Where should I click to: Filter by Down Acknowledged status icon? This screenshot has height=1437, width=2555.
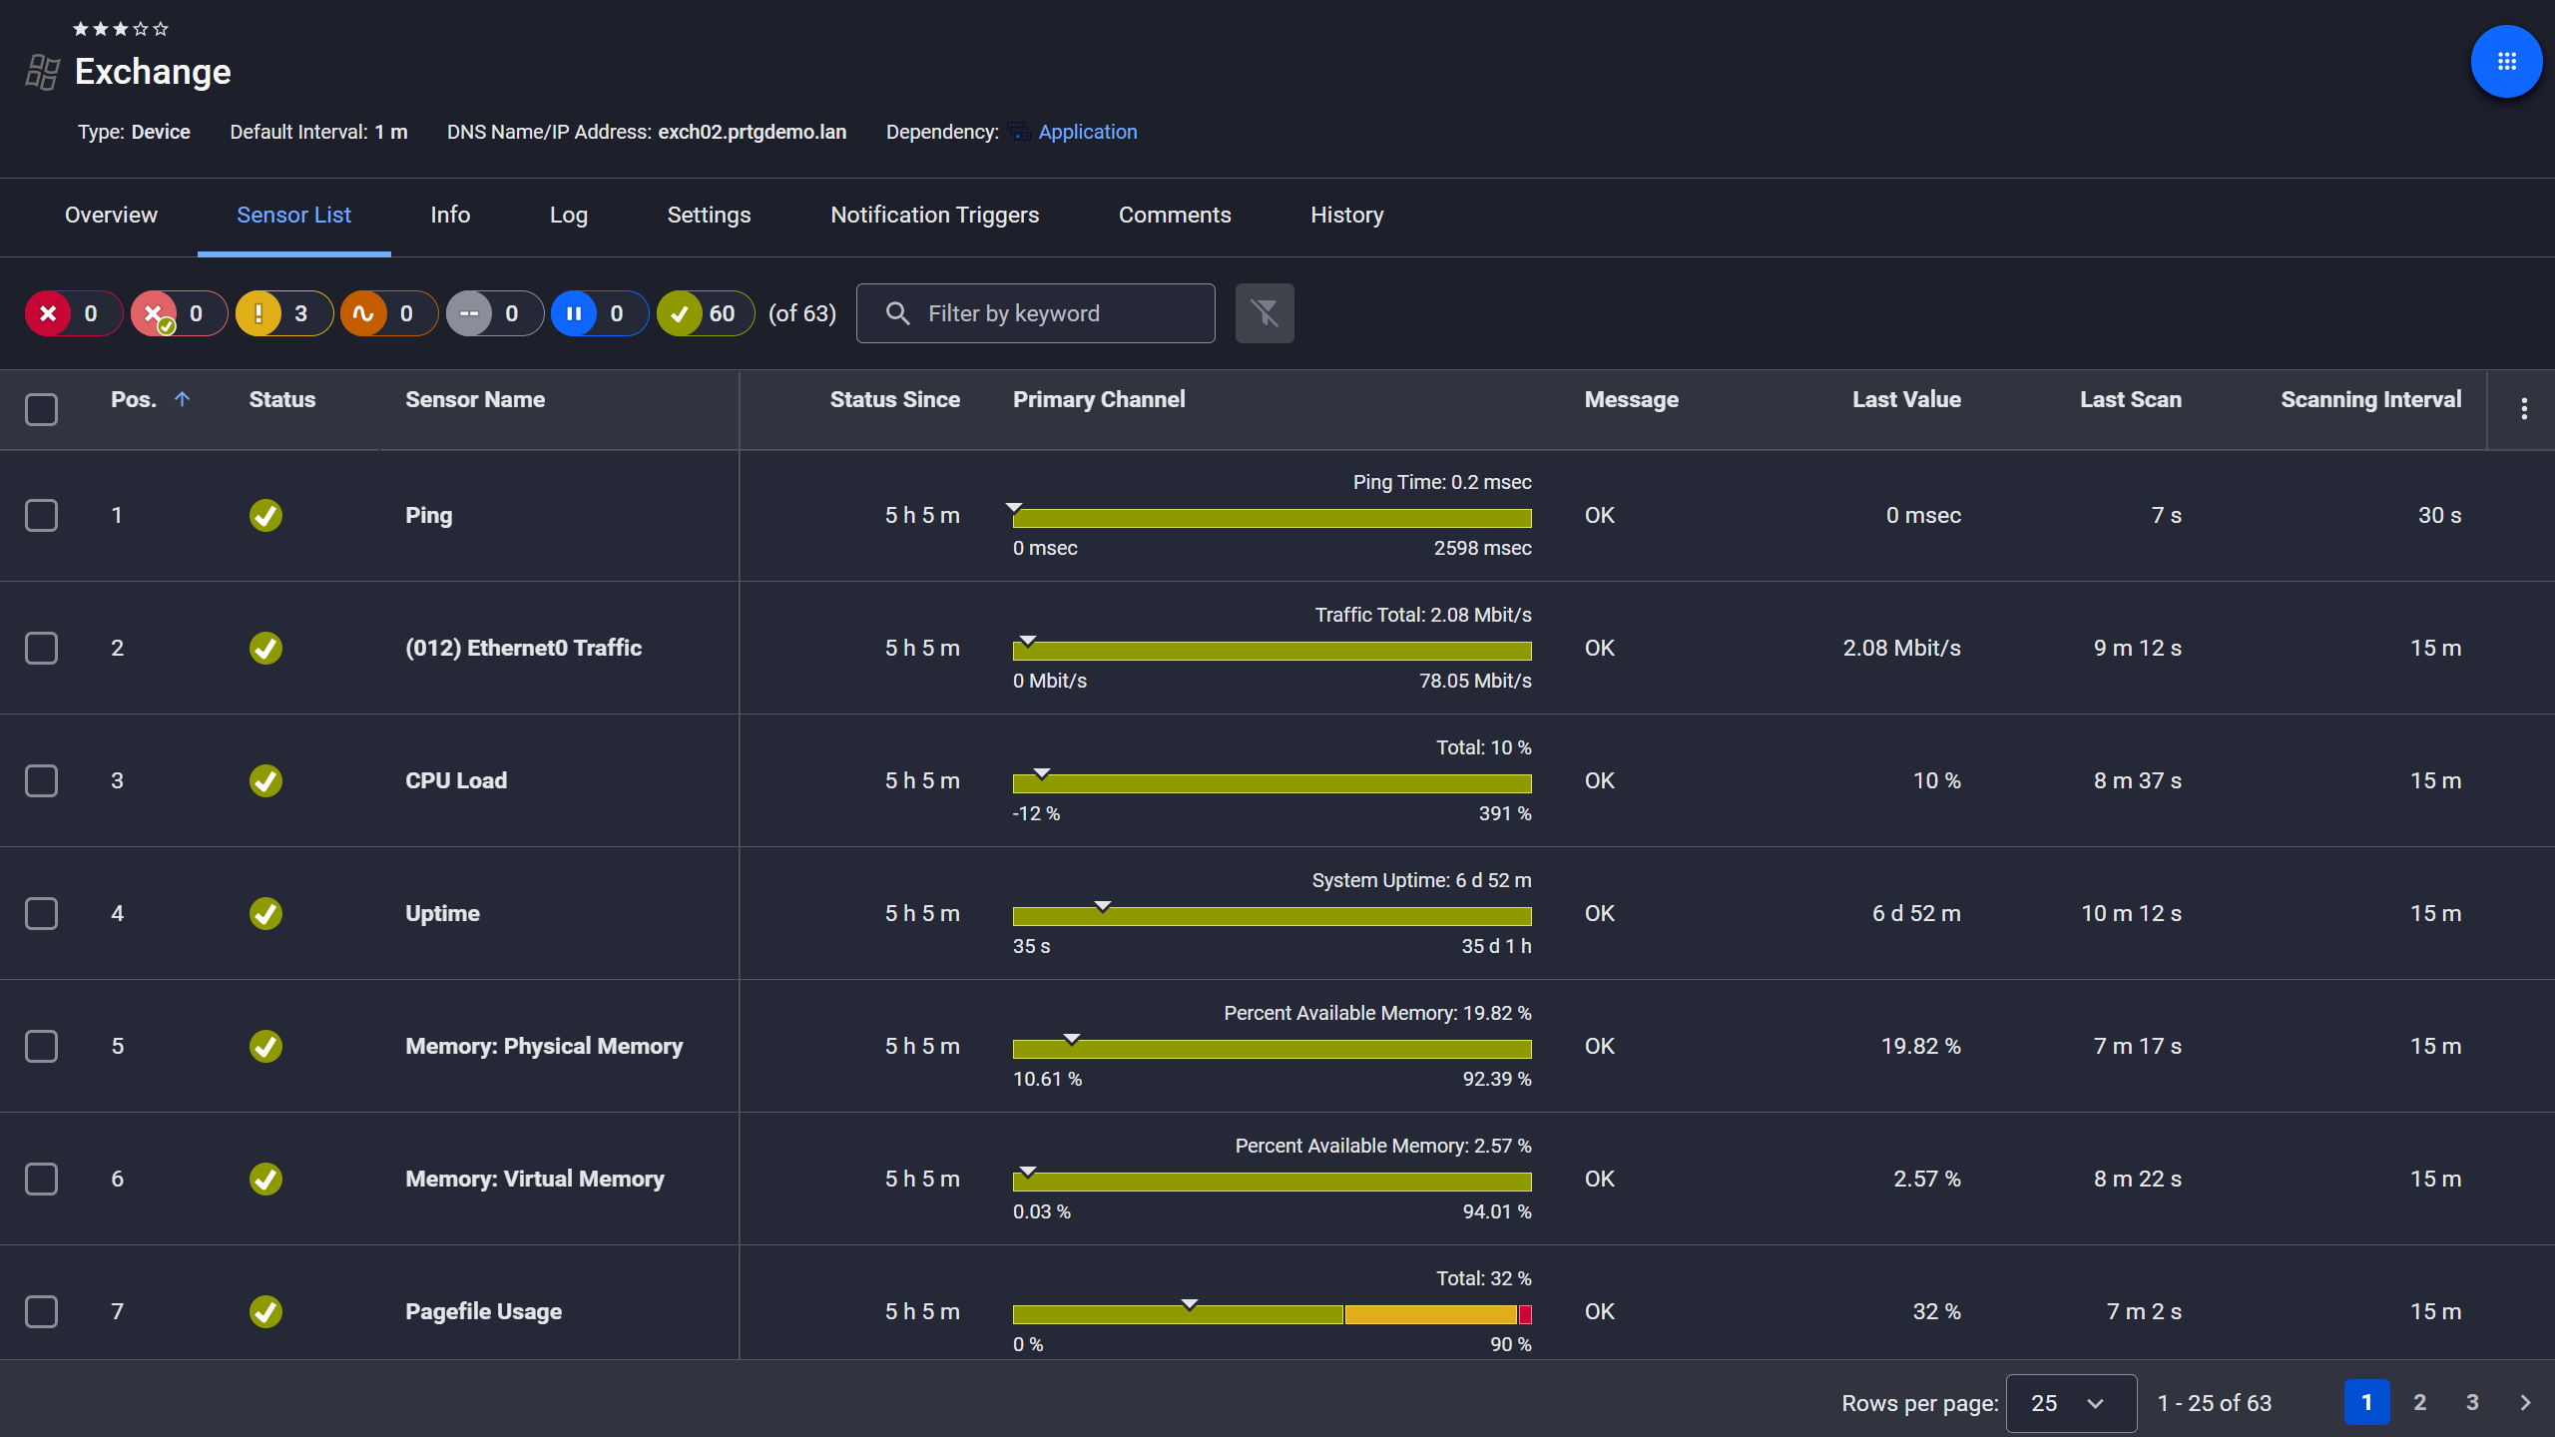(154, 313)
